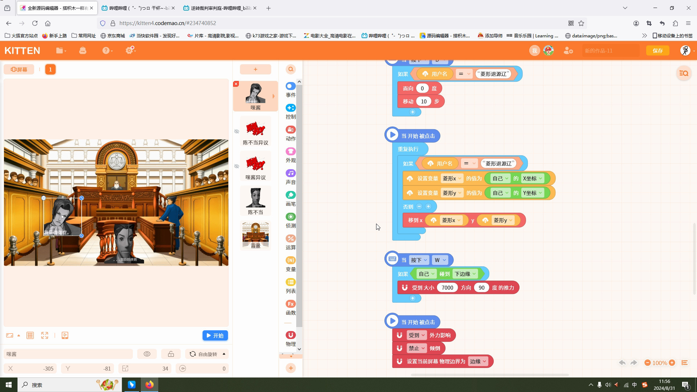This screenshot has height=392, width=697.
Task: Toggle the stage grid icon
Action: click(30, 335)
